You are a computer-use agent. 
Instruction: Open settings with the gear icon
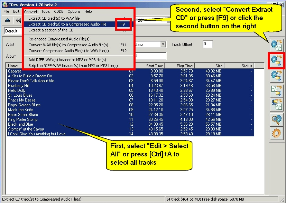tap(277, 134)
